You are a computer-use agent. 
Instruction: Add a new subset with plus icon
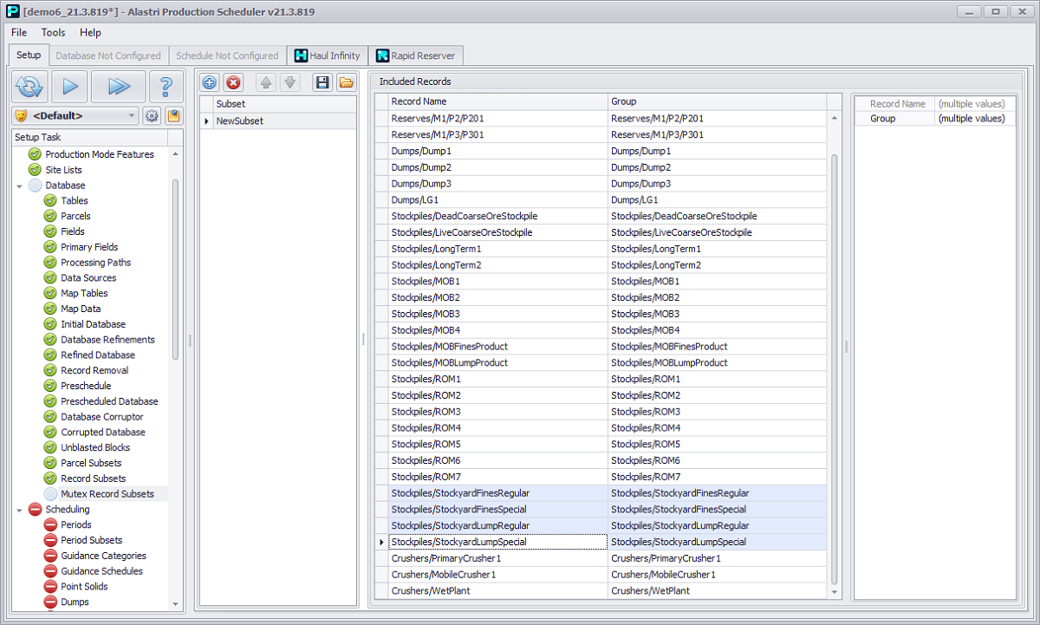click(209, 82)
